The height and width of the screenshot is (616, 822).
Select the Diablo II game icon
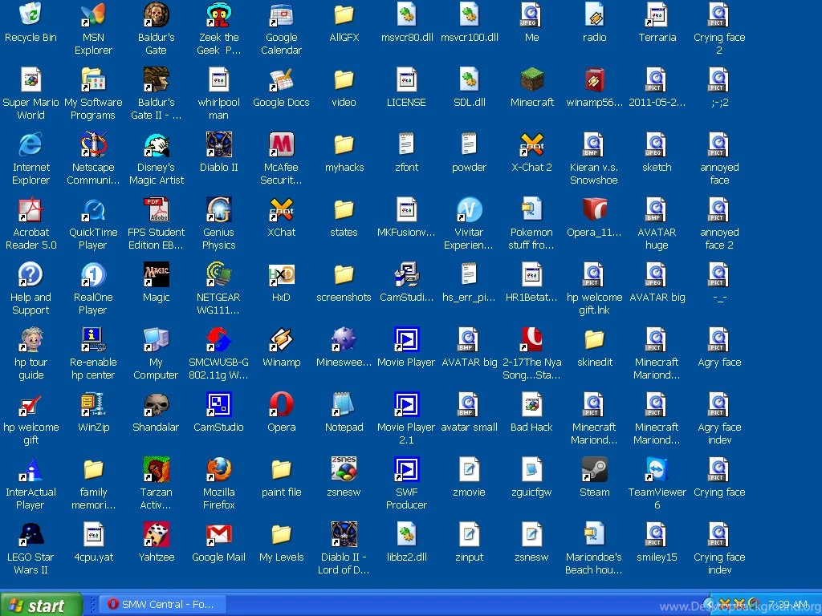218,145
